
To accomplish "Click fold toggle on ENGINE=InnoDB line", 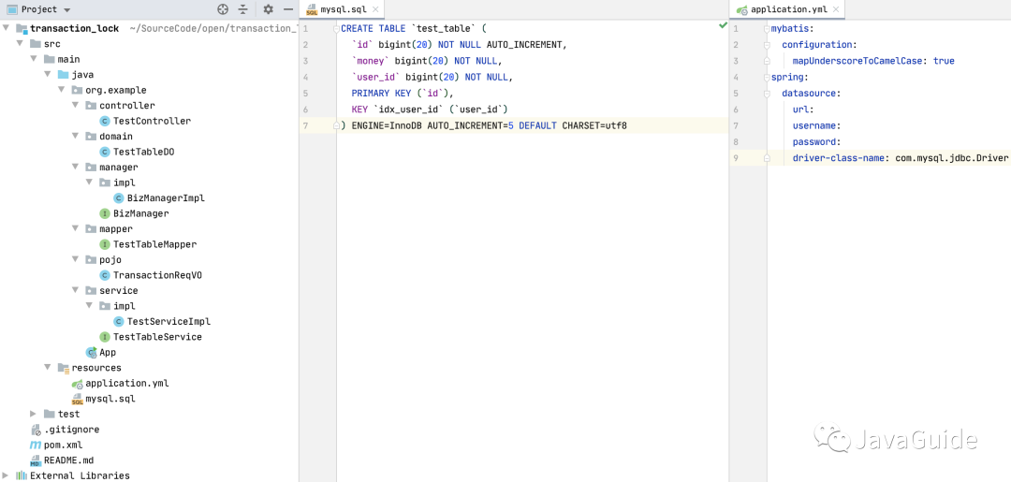I will click(337, 125).
